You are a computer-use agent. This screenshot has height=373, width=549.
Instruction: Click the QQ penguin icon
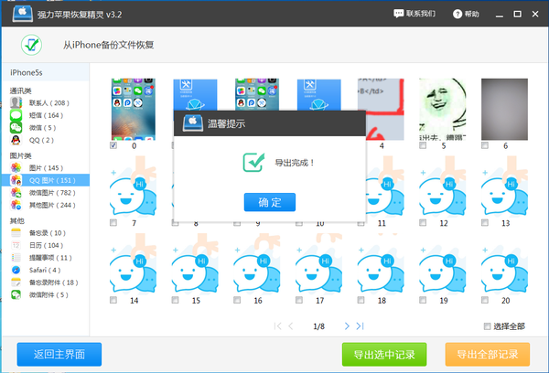(x=16, y=140)
